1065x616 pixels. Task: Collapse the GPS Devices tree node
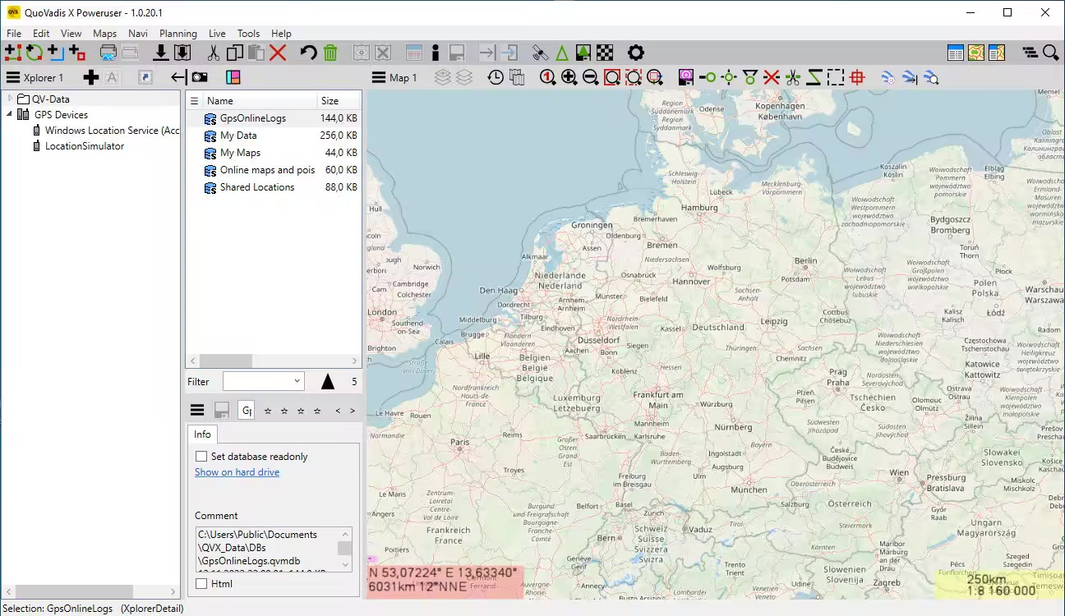10,115
